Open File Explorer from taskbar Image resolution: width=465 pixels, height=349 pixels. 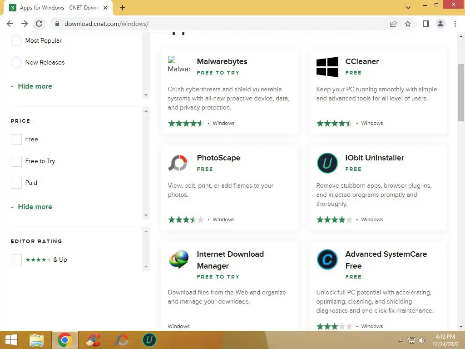click(36, 340)
